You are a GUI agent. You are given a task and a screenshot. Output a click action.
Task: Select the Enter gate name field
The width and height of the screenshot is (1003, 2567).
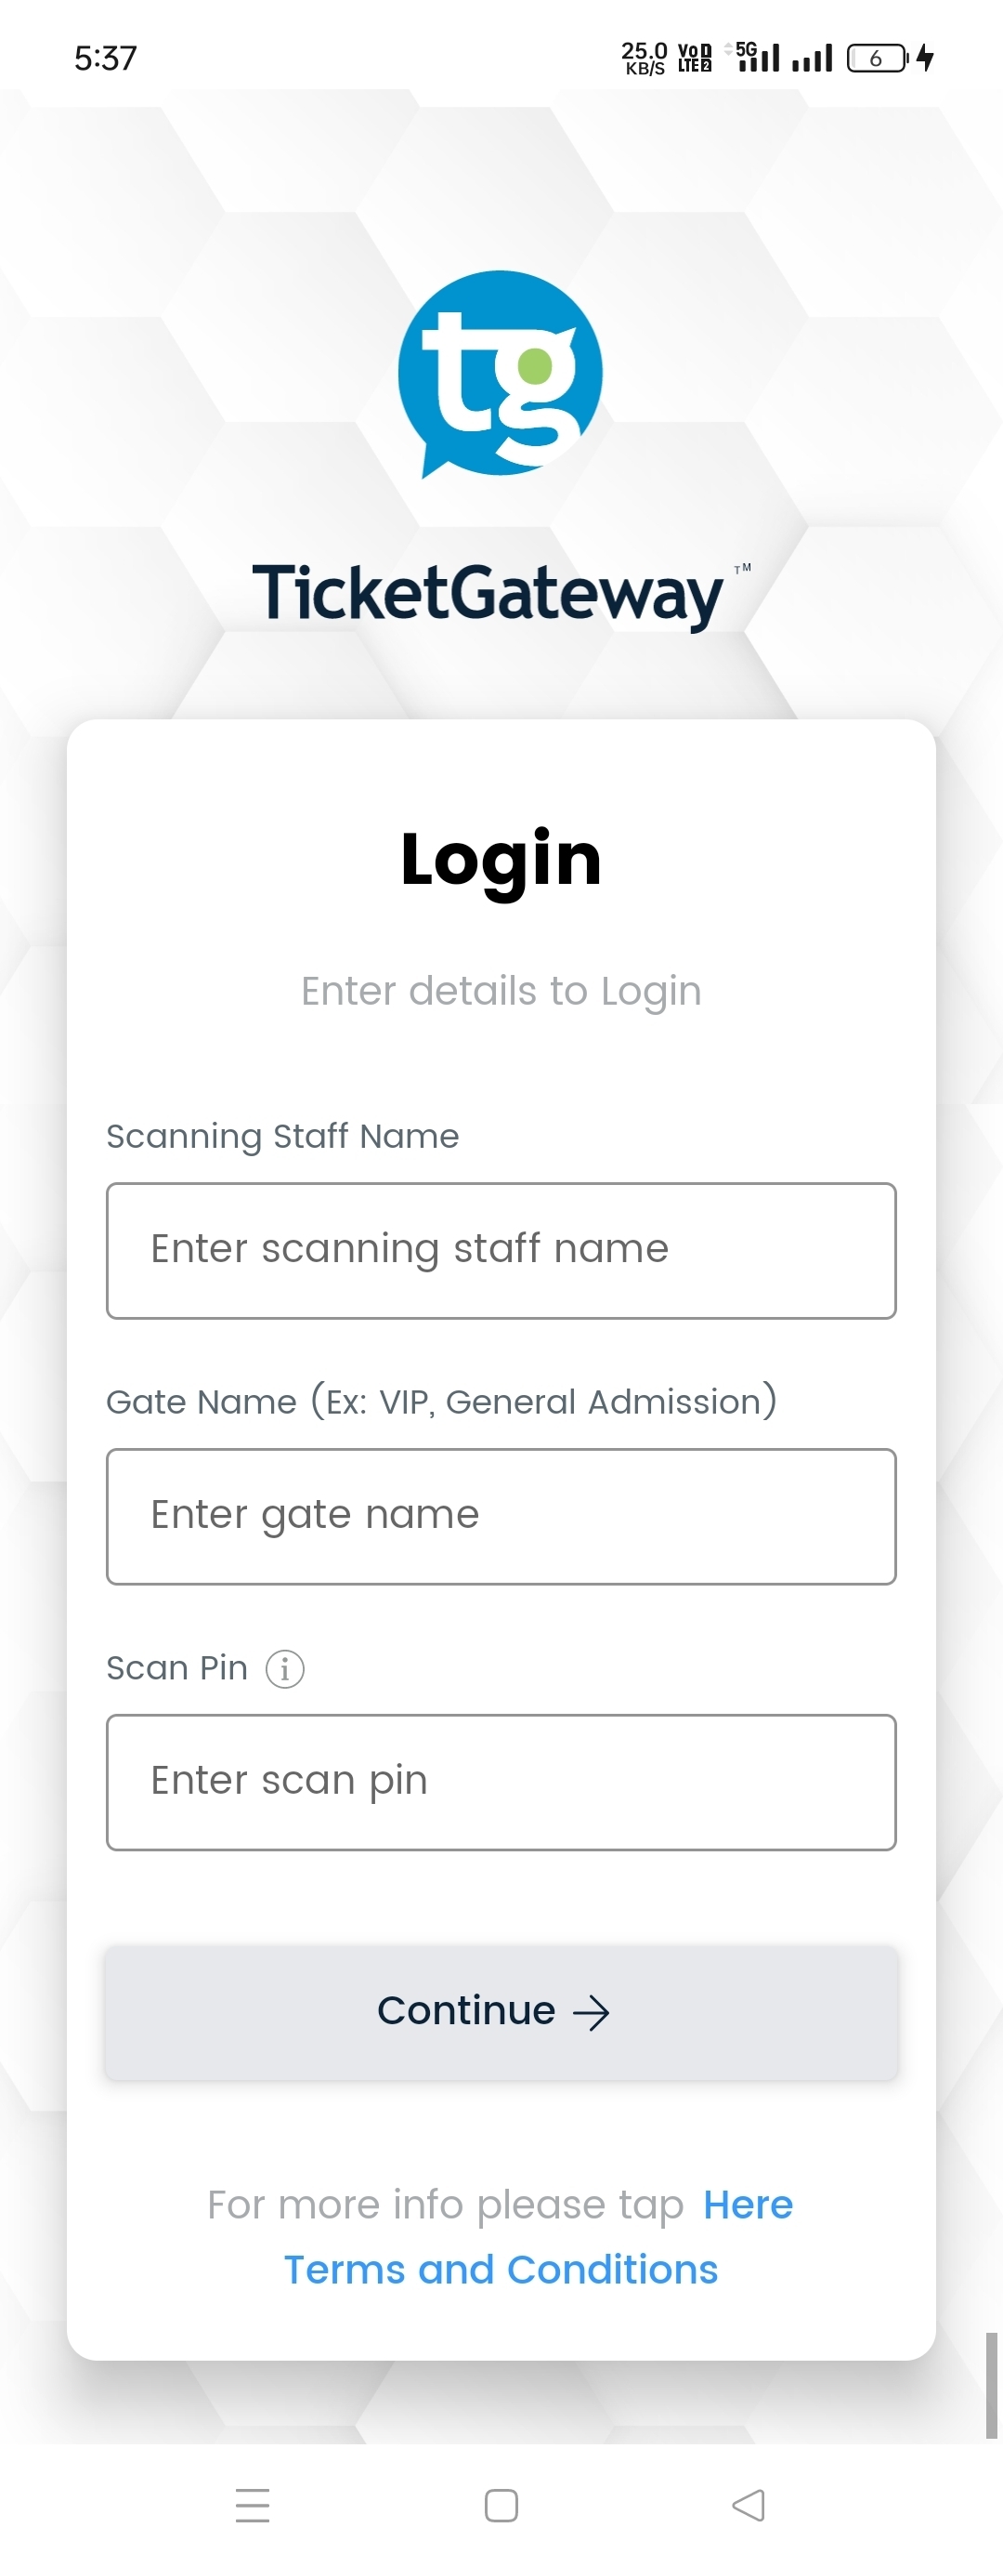point(501,1516)
